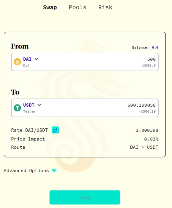Go to the Risk tab
This screenshot has height=208, width=172.
[105, 7]
